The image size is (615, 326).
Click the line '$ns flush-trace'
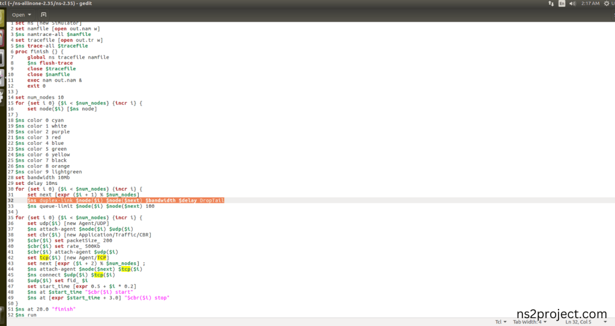(50, 63)
